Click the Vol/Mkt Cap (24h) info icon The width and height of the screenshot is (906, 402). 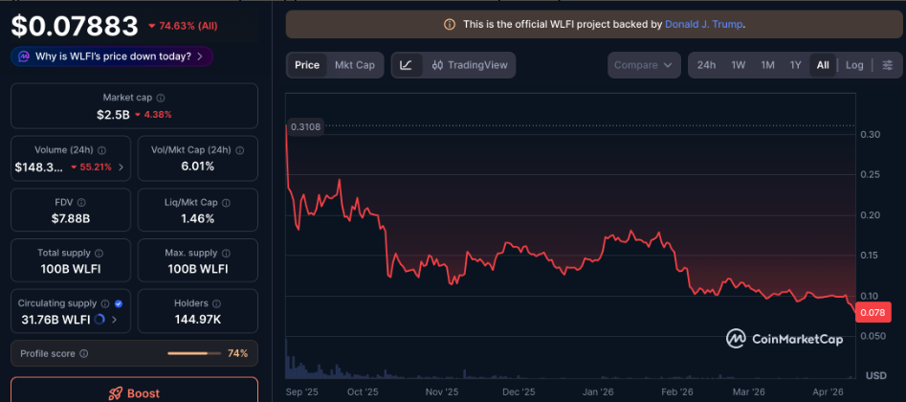240,150
